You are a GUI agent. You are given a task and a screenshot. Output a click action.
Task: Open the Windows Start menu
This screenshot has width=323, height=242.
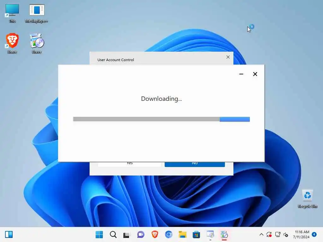99,234
